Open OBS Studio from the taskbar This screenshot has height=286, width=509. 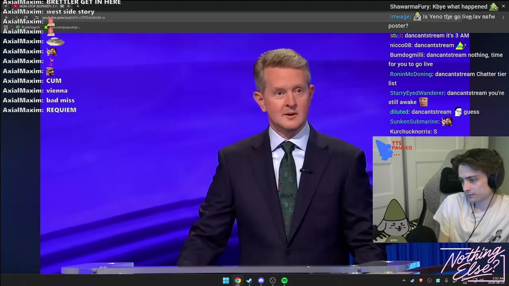coord(273,281)
